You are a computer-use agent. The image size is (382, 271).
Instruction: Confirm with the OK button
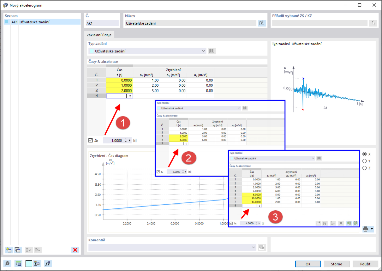point(308,264)
